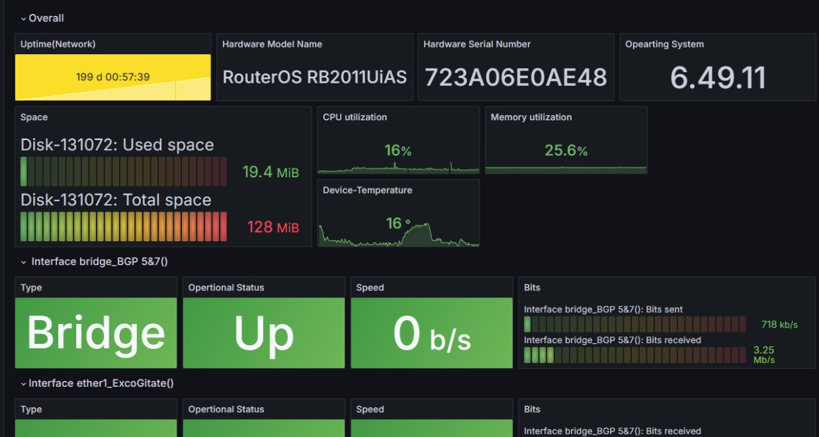Click the 6.49.11 version value
This screenshot has width=819, height=437.
coord(718,78)
